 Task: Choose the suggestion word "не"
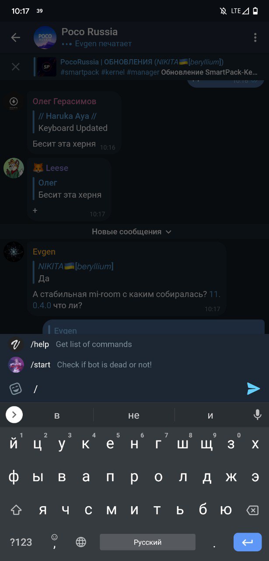pos(134,415)
